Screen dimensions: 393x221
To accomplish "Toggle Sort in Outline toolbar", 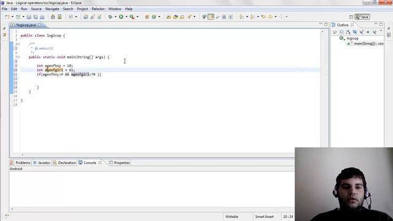I will 348,32.
